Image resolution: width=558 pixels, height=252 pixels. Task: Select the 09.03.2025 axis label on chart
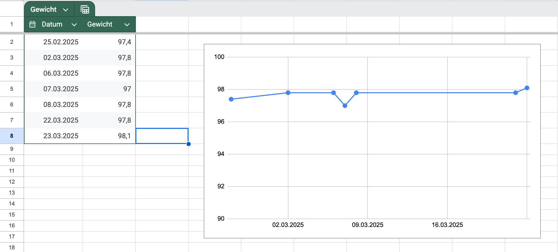[x=368, y=225]
